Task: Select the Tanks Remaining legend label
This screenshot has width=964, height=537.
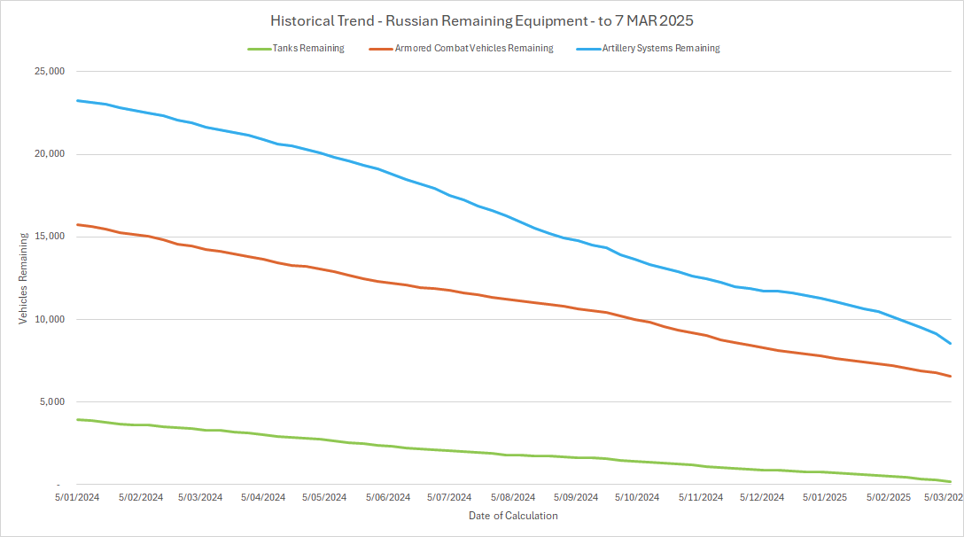Action: [x=308, y=49]
